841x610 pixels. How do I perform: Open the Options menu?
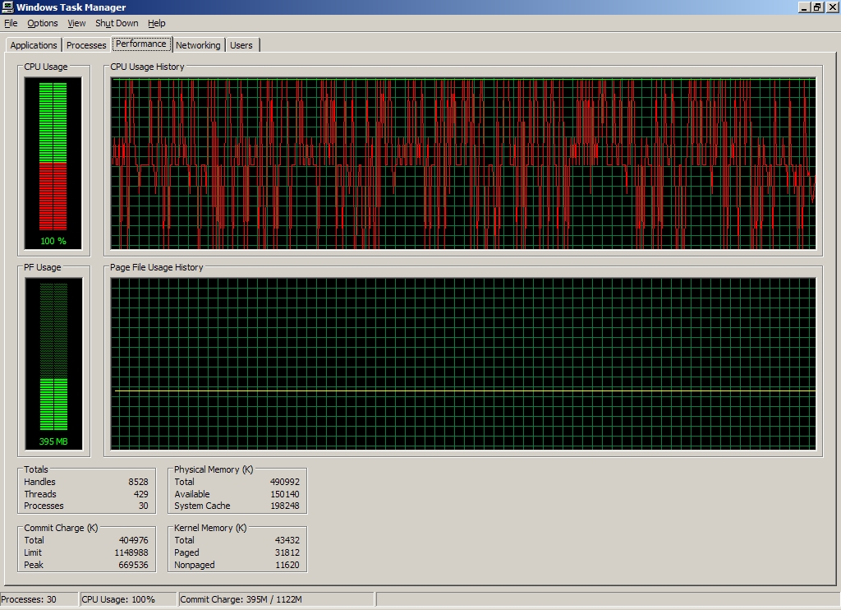coord(43,23)
